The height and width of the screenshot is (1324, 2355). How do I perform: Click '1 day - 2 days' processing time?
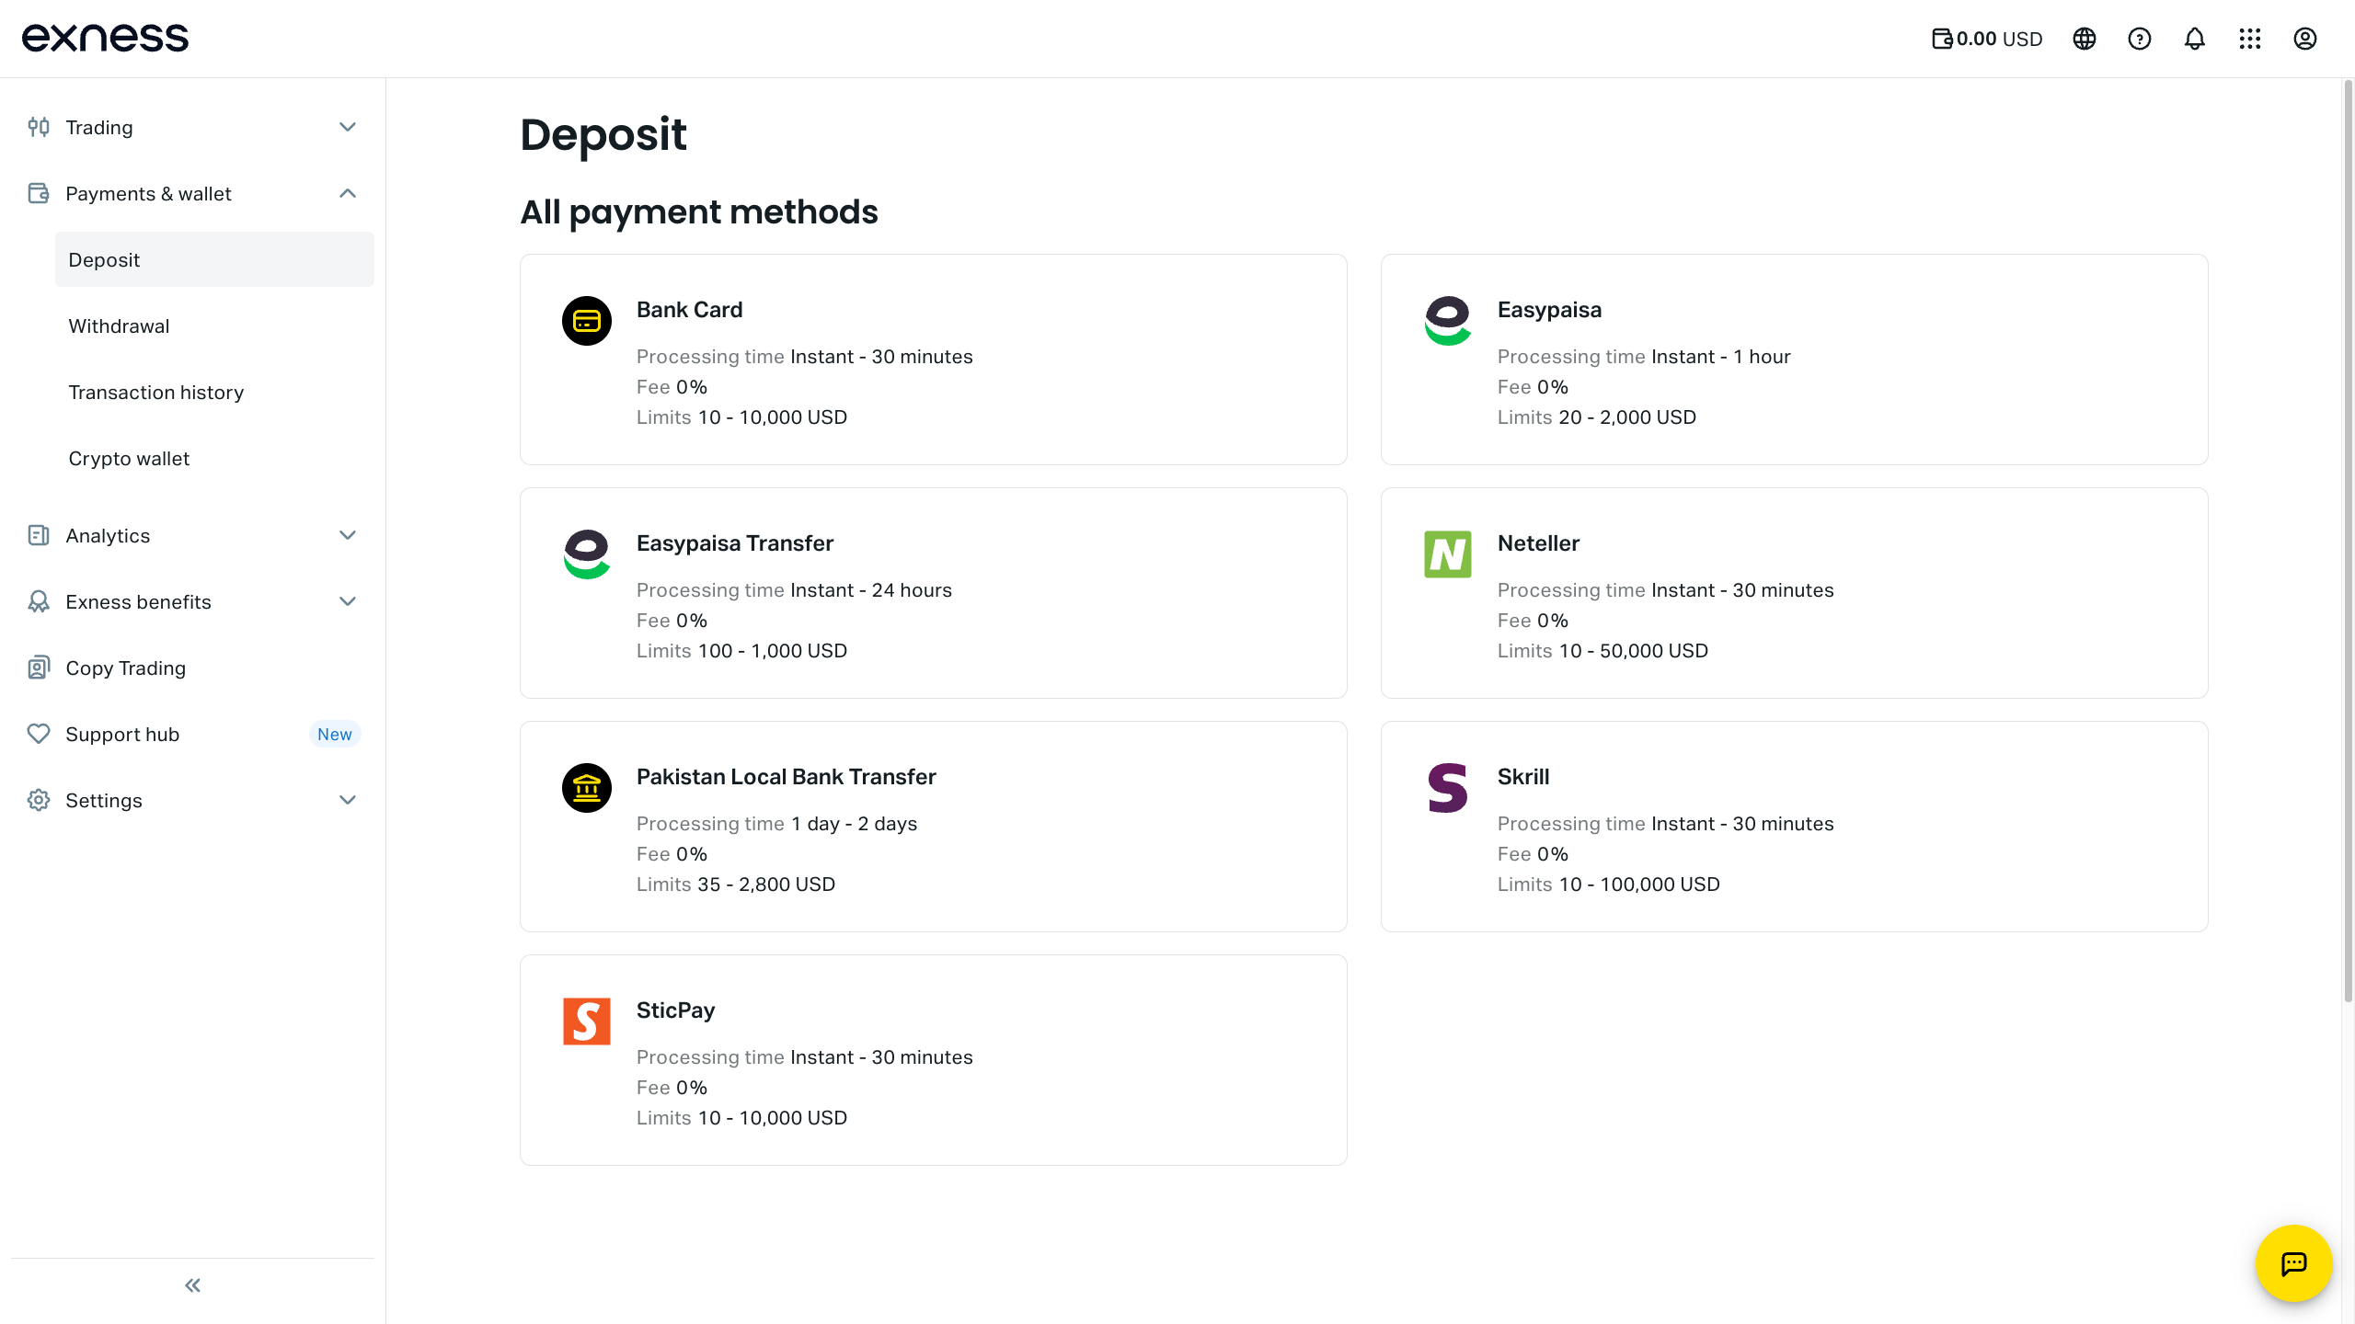855,824
